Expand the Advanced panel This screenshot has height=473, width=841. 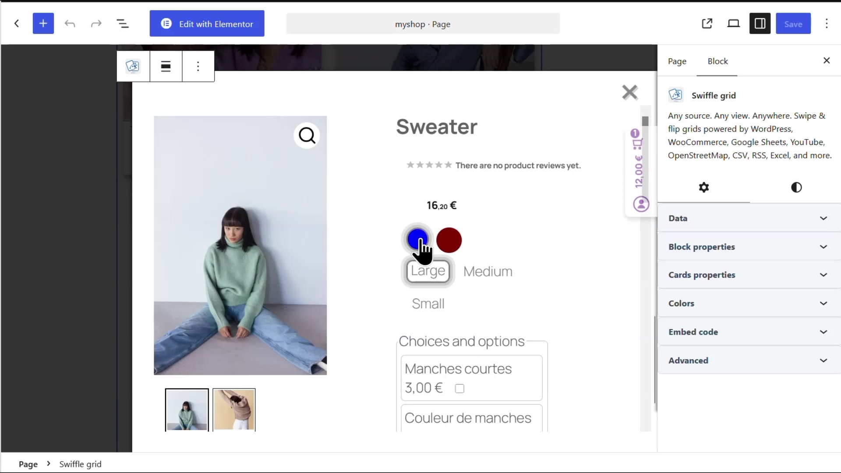pyautogui.click(x=749, y=360)
